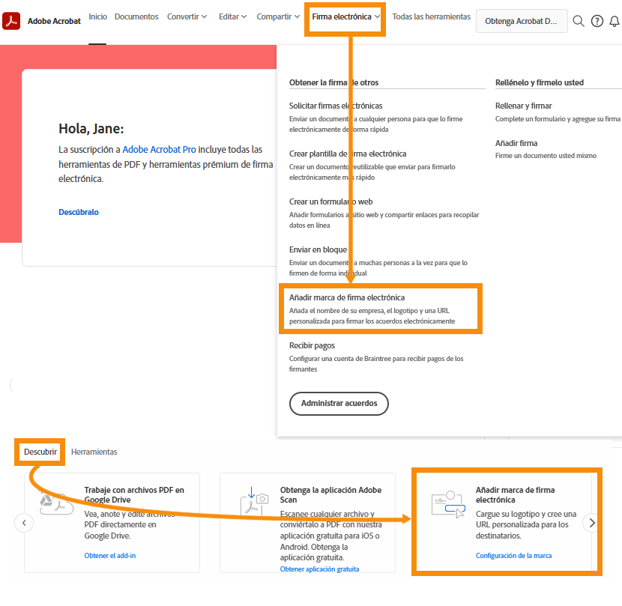Go to previous card with left arrow

pos(24,523)
